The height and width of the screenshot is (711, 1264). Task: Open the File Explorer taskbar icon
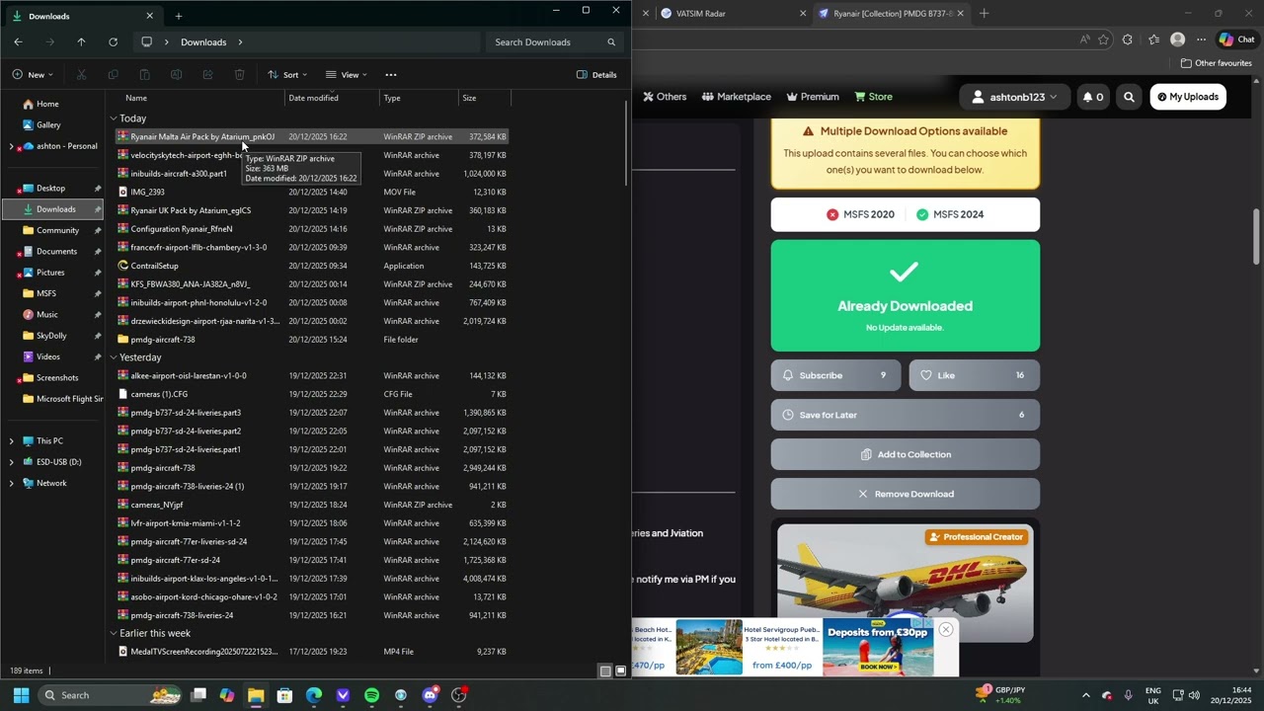(x=256, y=695)
